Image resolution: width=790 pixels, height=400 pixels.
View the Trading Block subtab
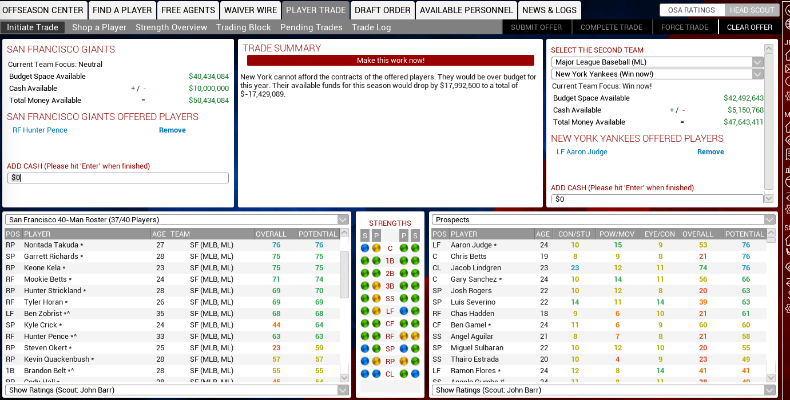pos(244,27)
